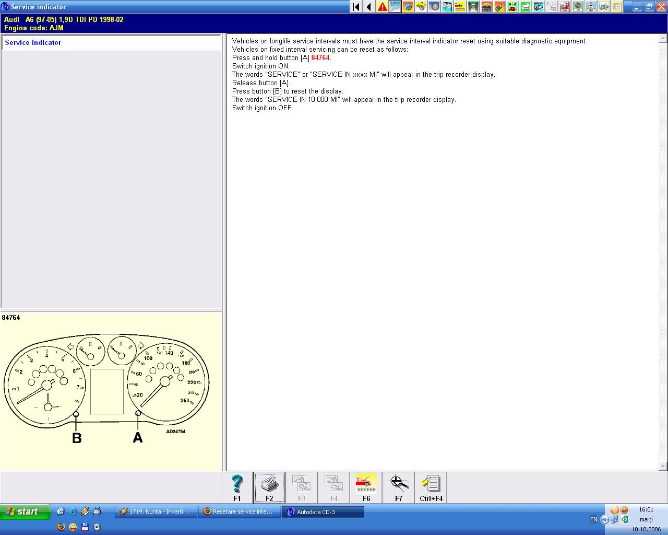Click the yellow timing belt toolbar icon
This screenshot has height=535, width=668.
tap(421, 7)
